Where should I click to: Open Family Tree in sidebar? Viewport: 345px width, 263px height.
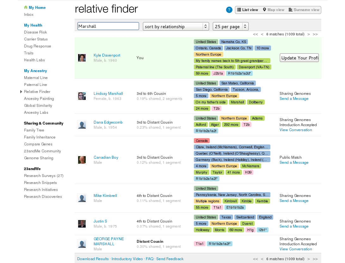[34, 130]
